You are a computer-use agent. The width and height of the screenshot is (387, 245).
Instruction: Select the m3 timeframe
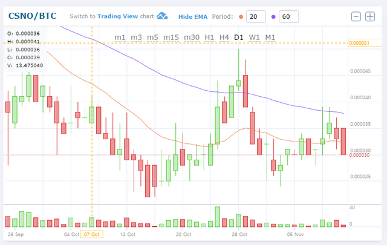point(136,38)
